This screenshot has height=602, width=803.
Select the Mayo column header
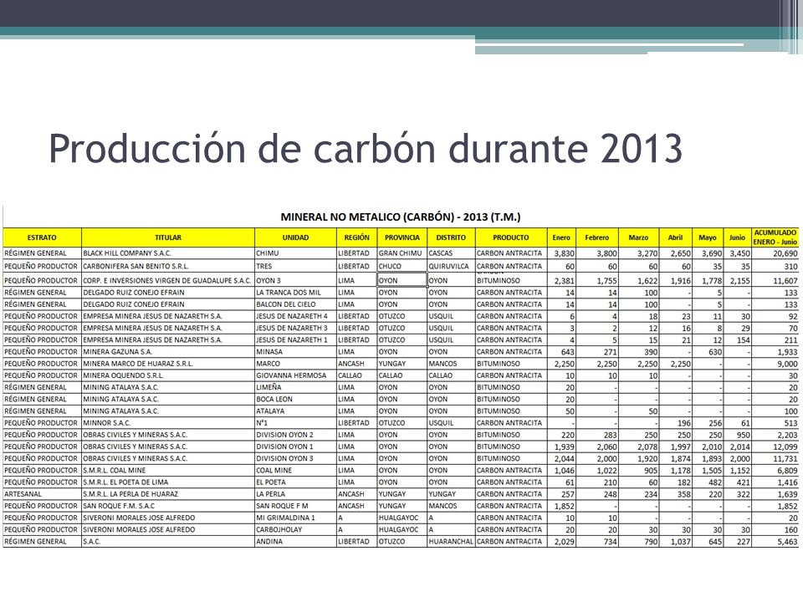(708, 237)
